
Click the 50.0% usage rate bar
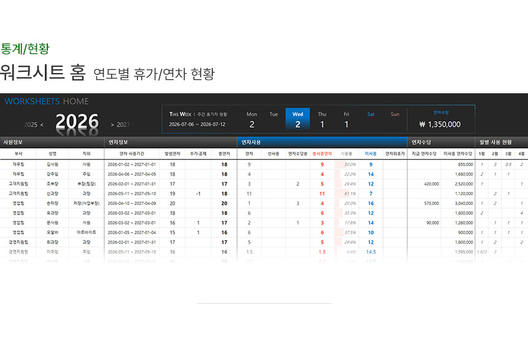coord(346,164)
